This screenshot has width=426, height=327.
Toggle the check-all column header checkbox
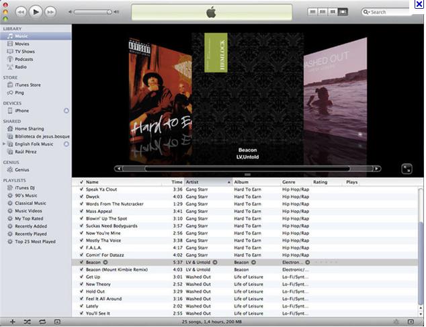click(81, 182)
